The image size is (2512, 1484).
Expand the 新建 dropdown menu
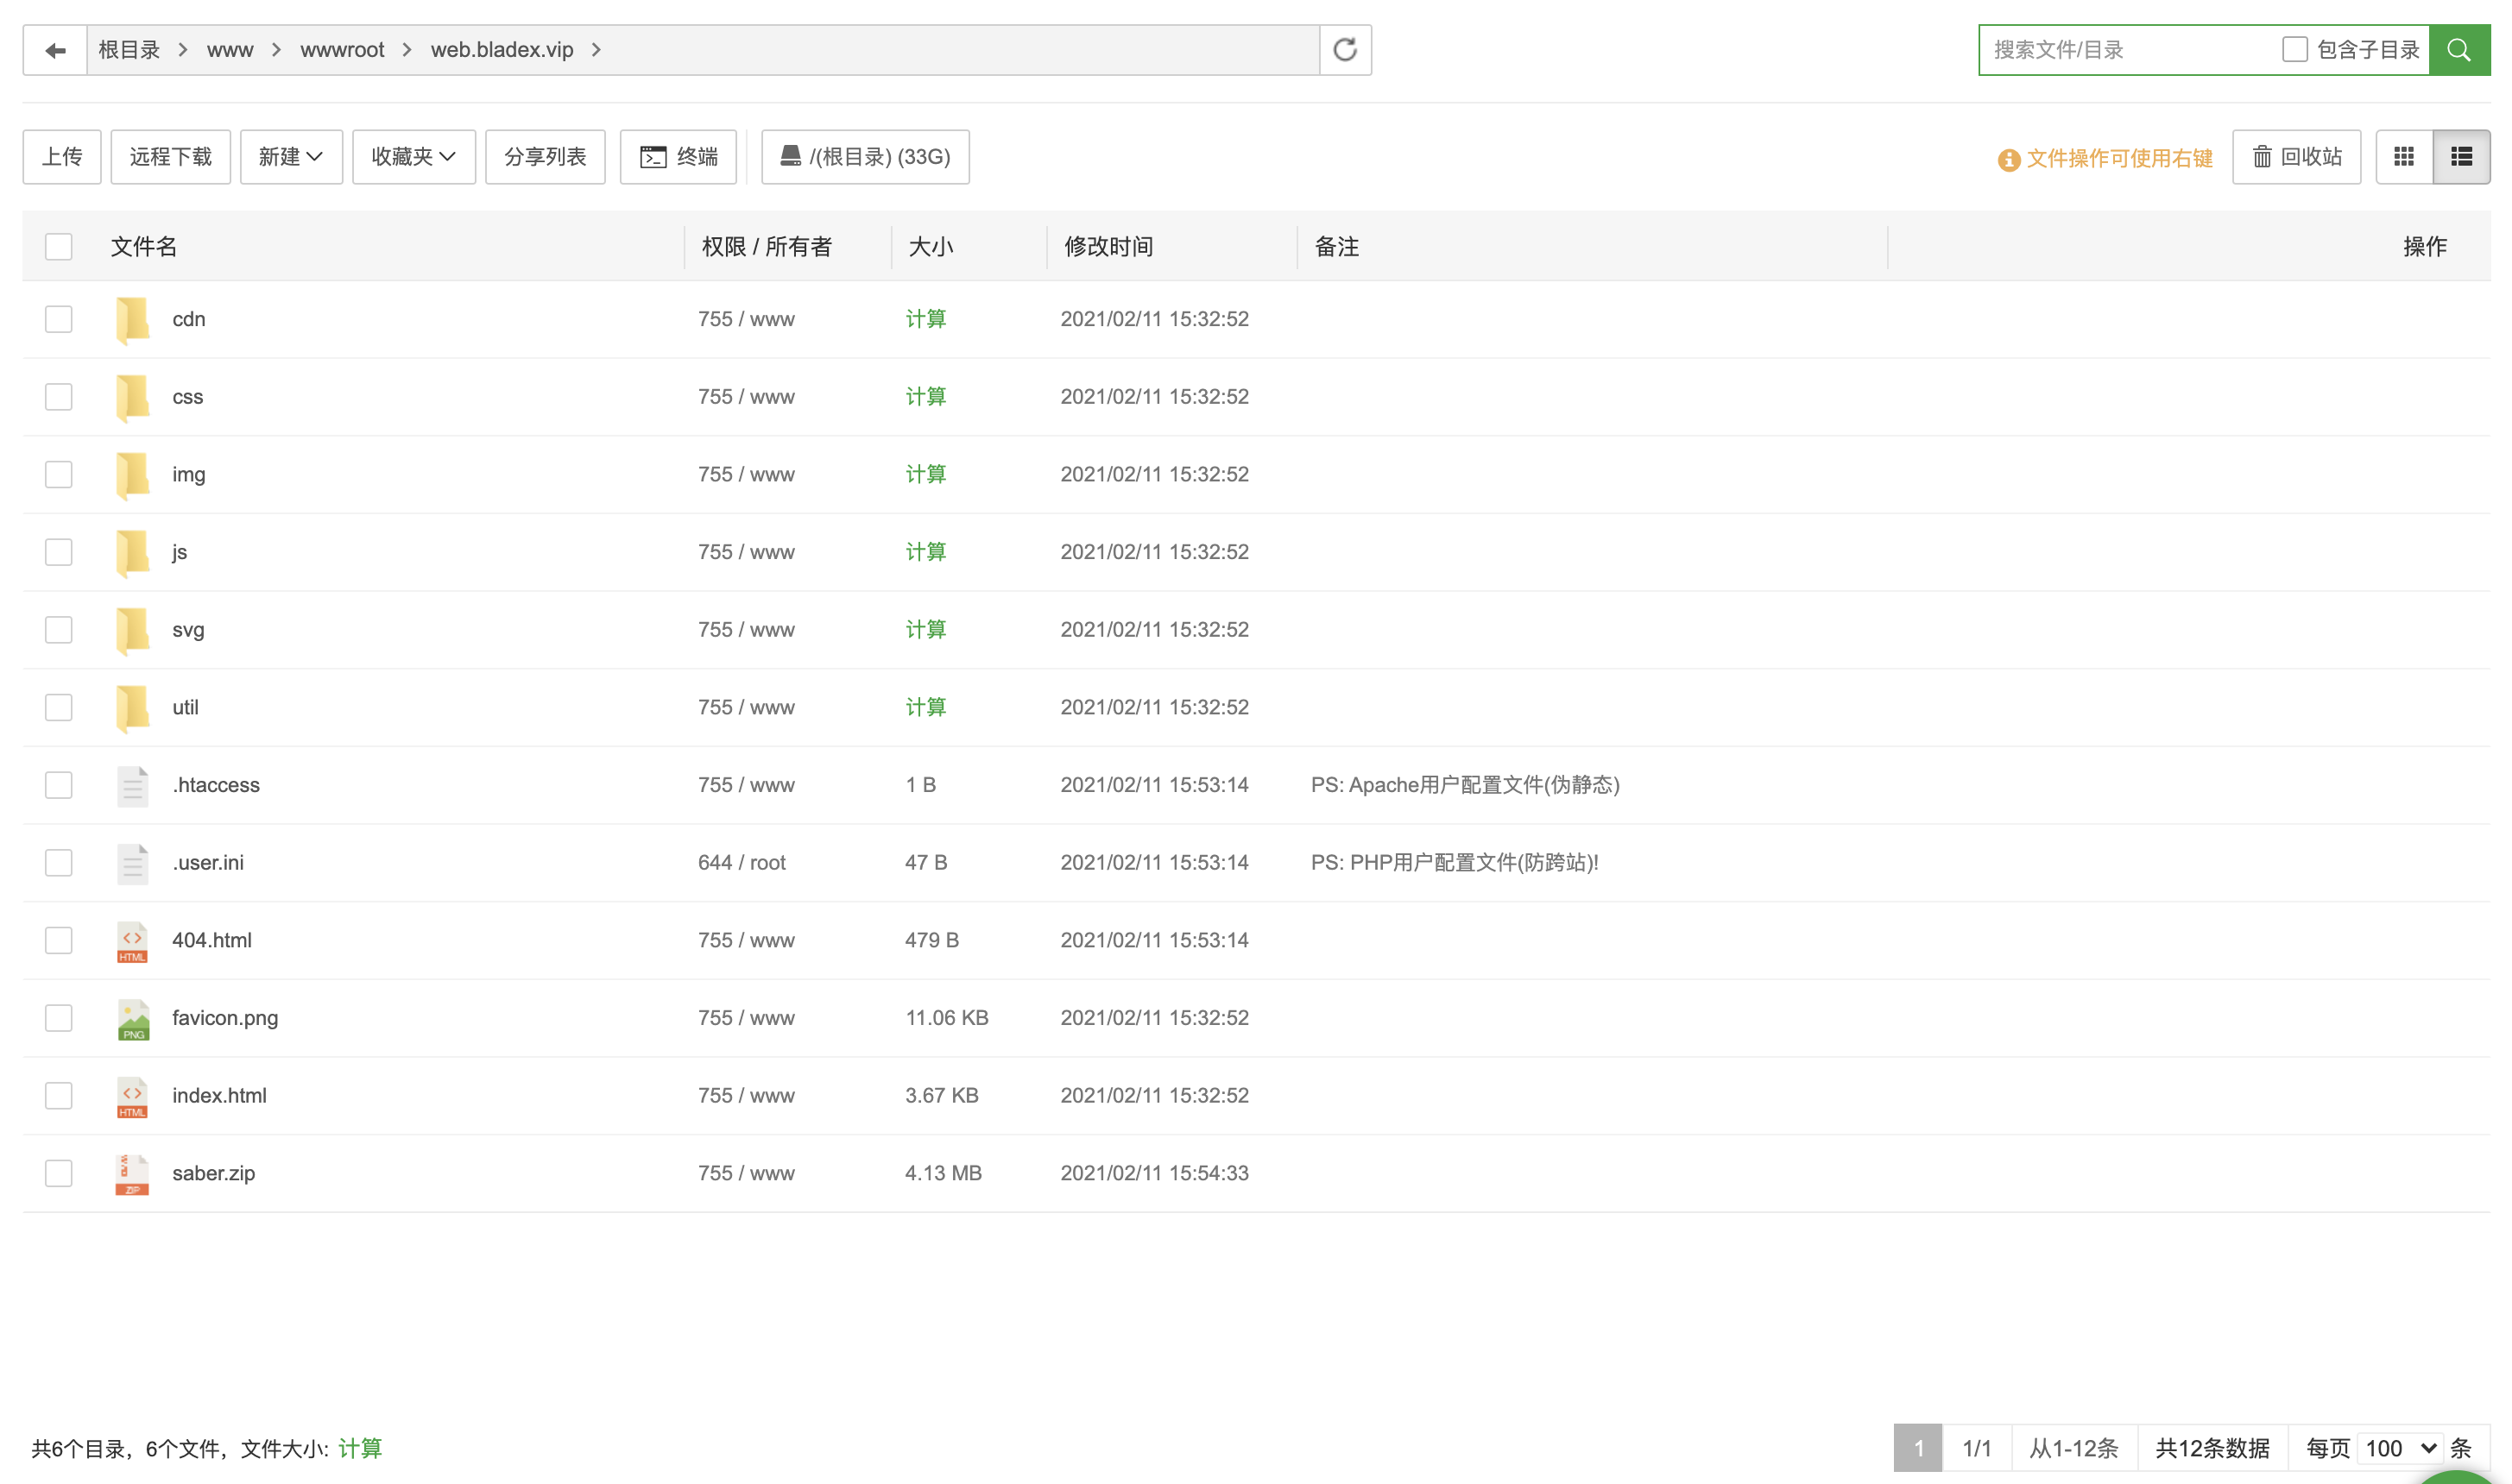[x=291, y=157]
